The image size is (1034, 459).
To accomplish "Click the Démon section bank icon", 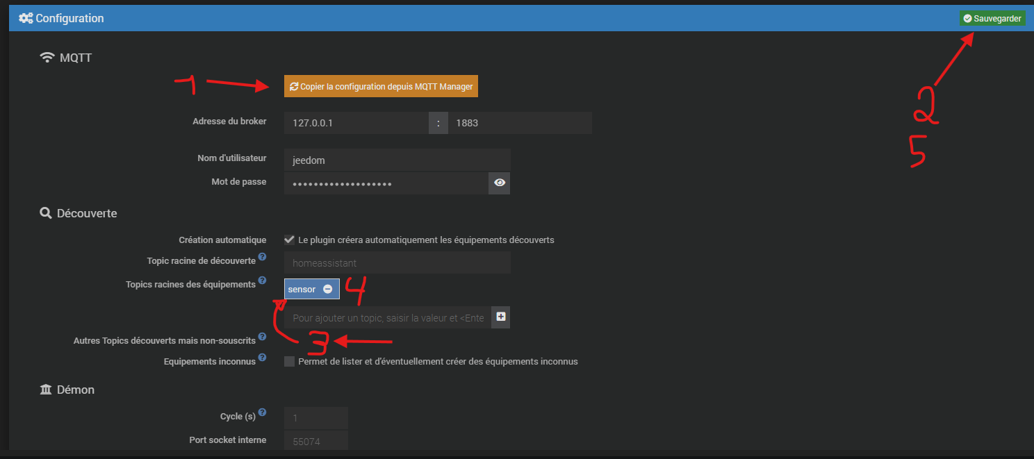I will pos(46,390).
